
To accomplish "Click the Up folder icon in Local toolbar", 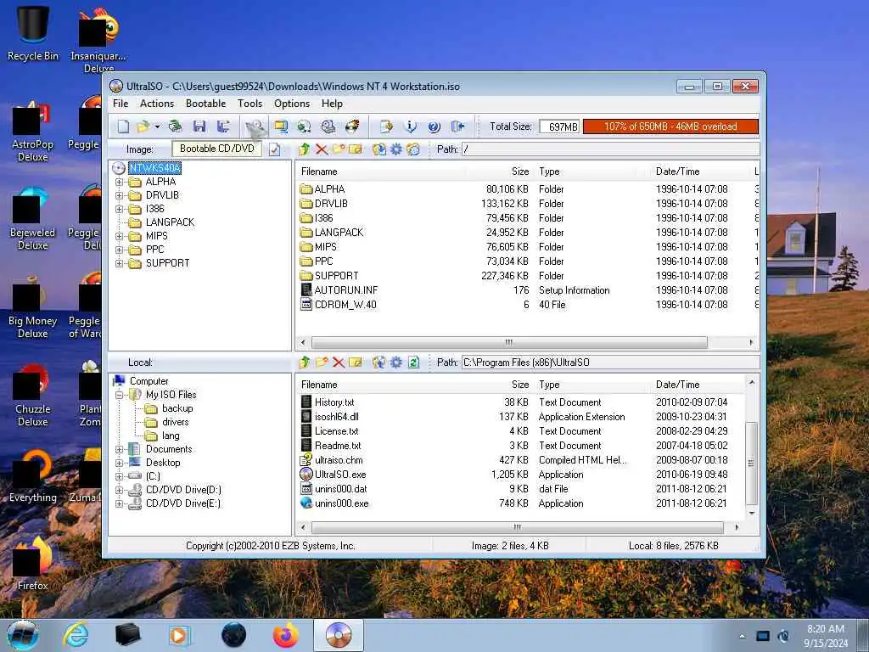I will point(305,362).
